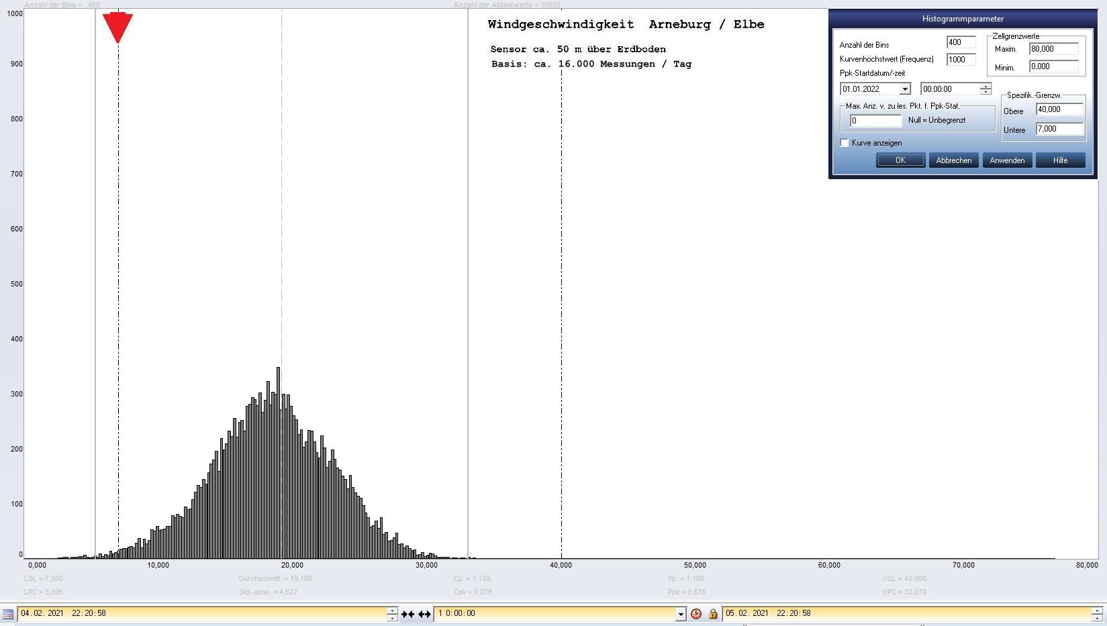Viewport: 1107px width, 626px height.
Task: Open the Ppk-Startdatum date dropdown
Action: pos(904,89)
